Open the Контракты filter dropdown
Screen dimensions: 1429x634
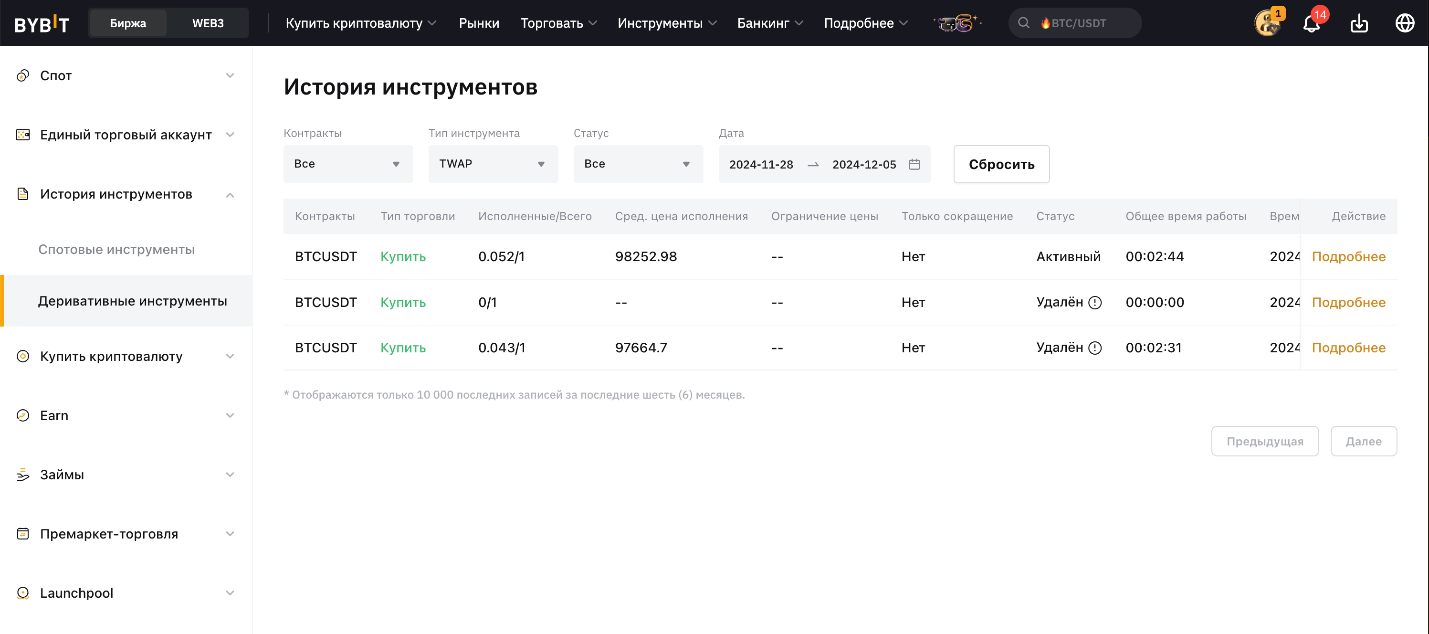point(348,164)
